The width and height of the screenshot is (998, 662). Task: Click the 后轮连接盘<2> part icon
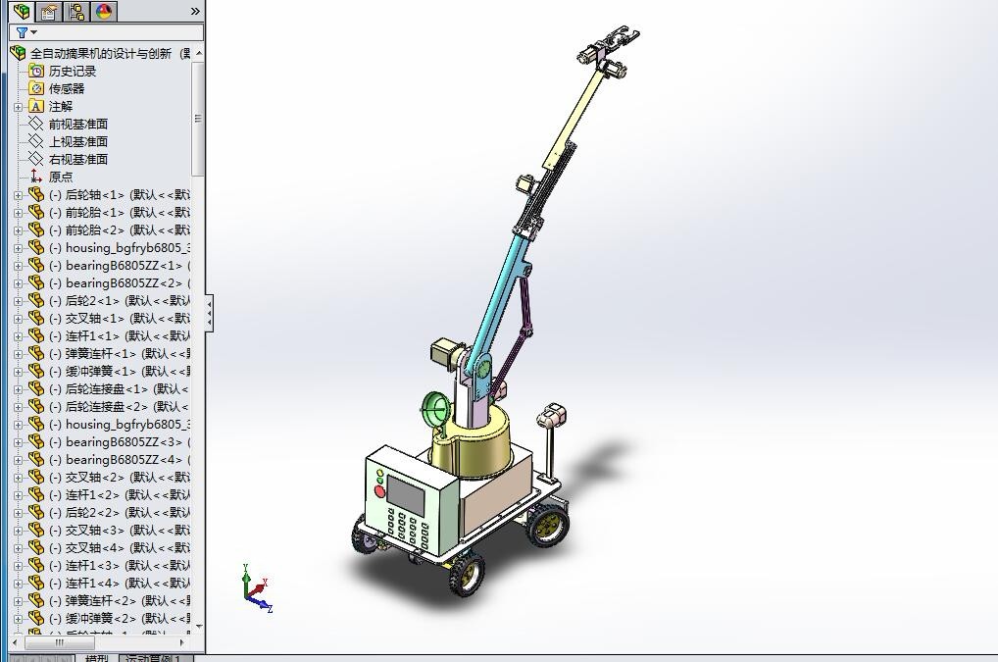(x=36, y=406)
